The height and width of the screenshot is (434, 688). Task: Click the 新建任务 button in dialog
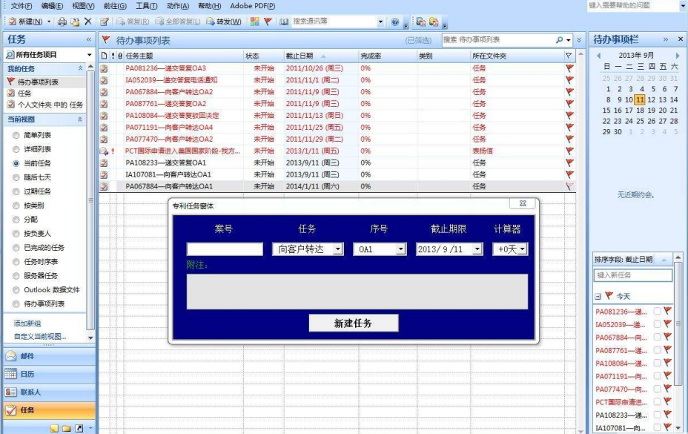[354, 323]
